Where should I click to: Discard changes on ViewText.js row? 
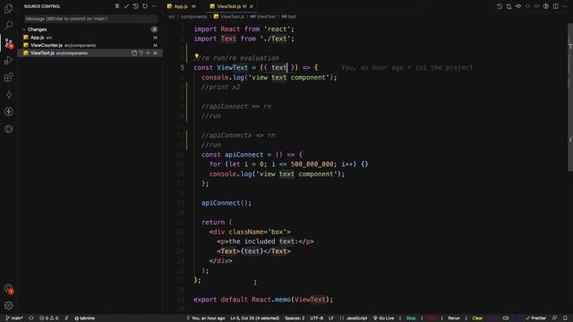point(141,53)
